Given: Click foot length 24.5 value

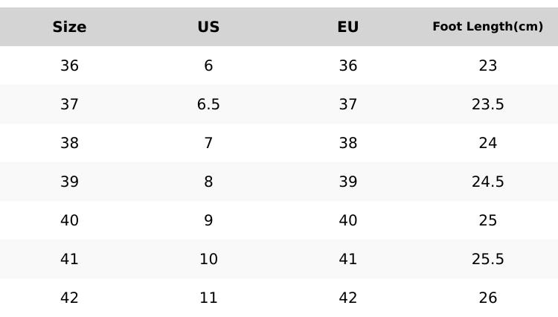Looking at the screenshot, I should (487, 182).
